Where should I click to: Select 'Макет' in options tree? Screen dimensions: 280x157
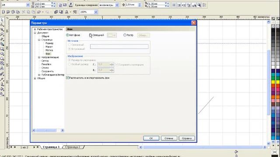coord(49,47)
